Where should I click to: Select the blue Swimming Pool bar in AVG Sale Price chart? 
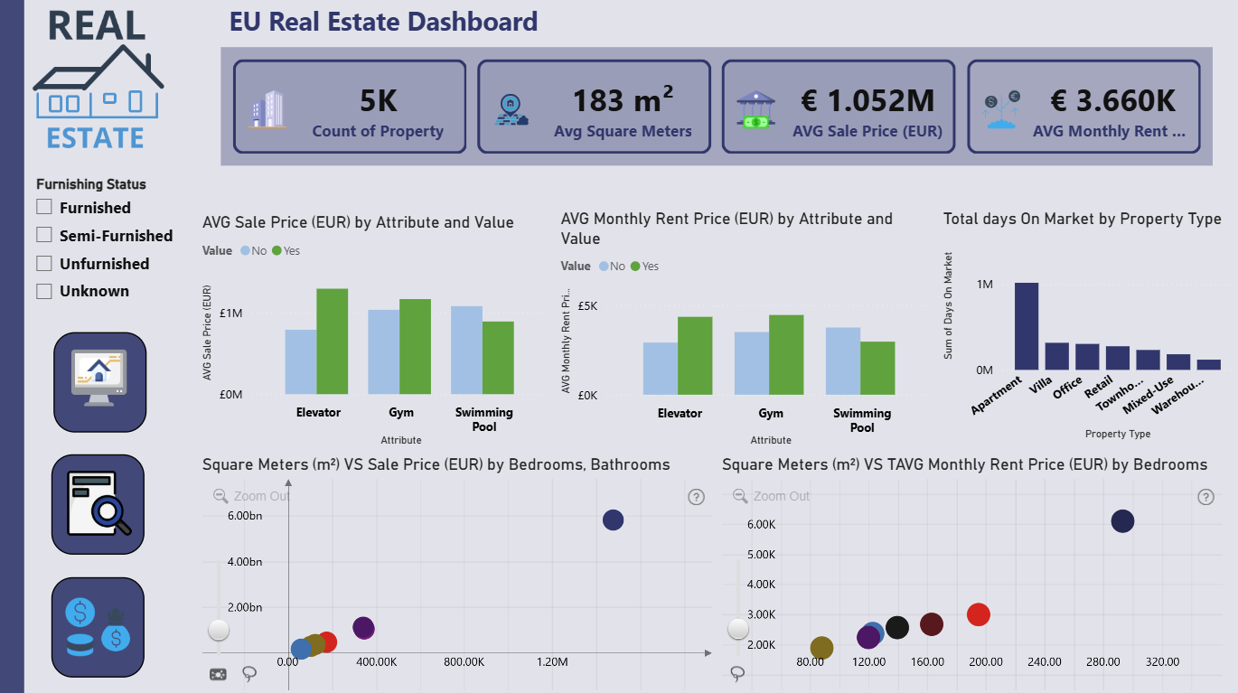466,351
